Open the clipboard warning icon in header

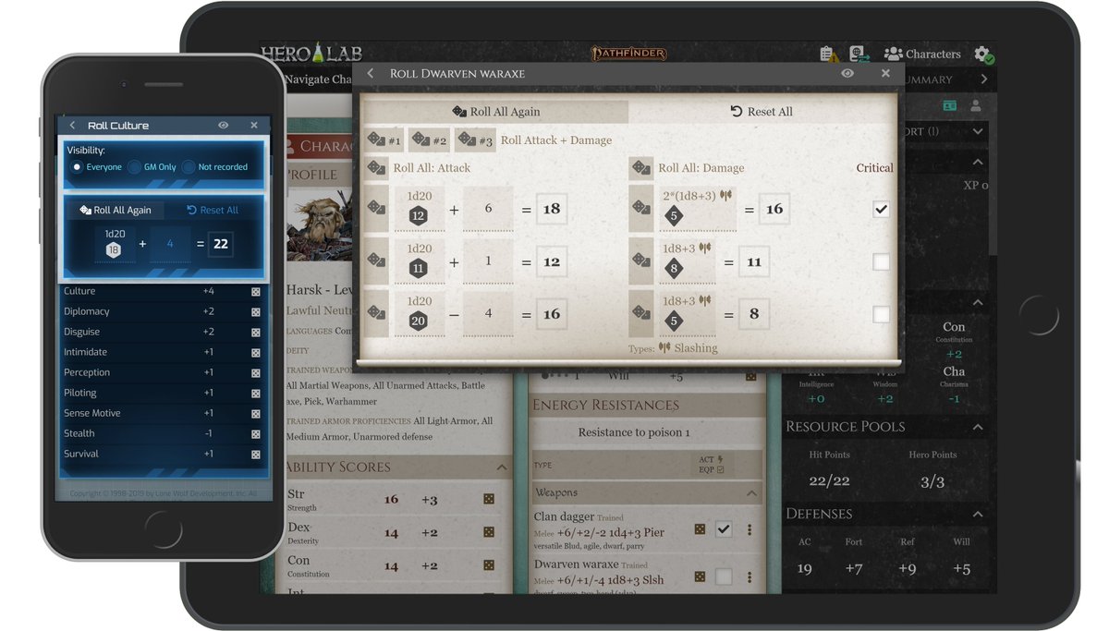[829, 55]
